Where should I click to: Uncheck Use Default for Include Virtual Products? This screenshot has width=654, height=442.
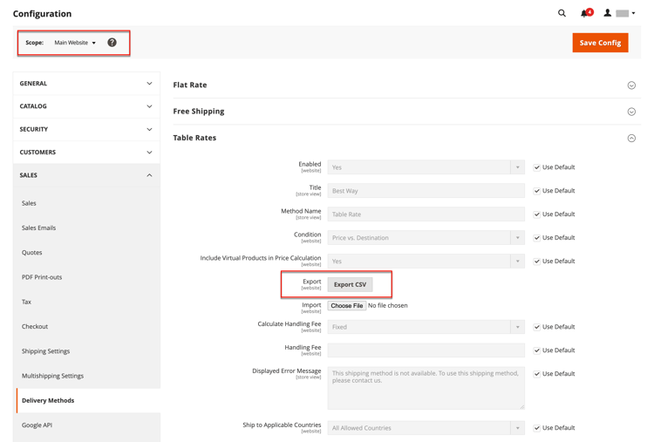click(537, 262)
